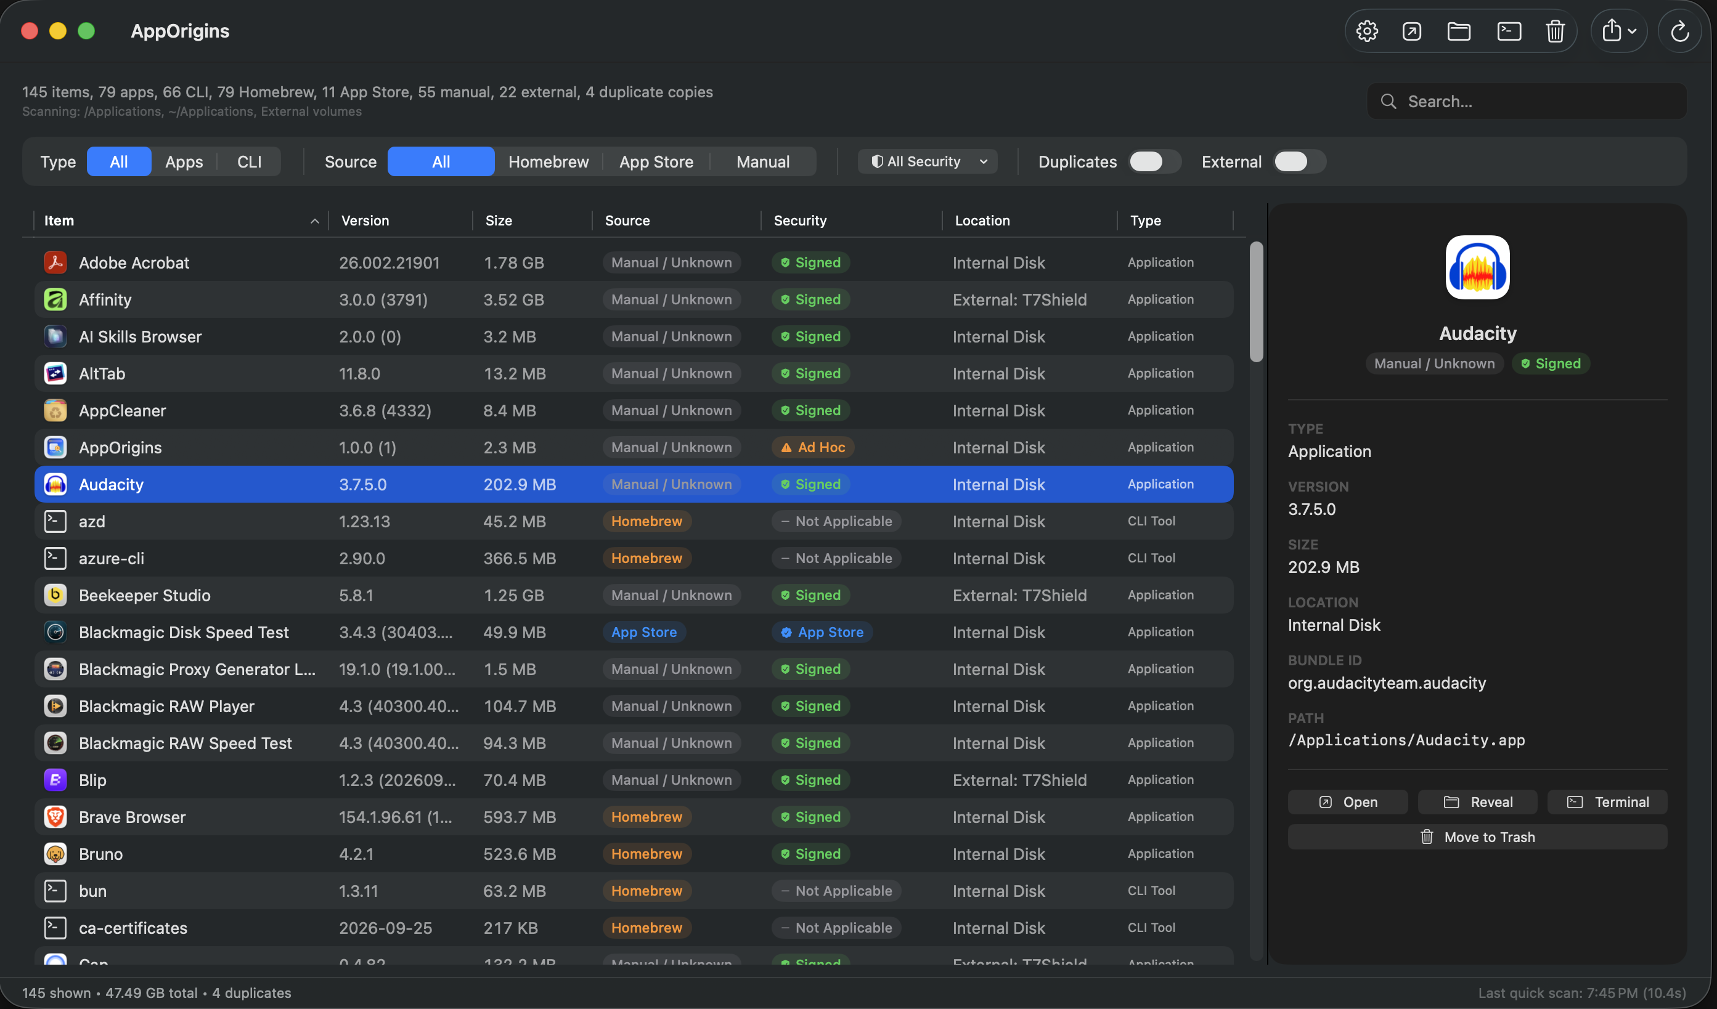Viewport: 1717px width, 1009px height.
Task: Toggle the Duplicates switch
Action: [x=1154, y=162]
